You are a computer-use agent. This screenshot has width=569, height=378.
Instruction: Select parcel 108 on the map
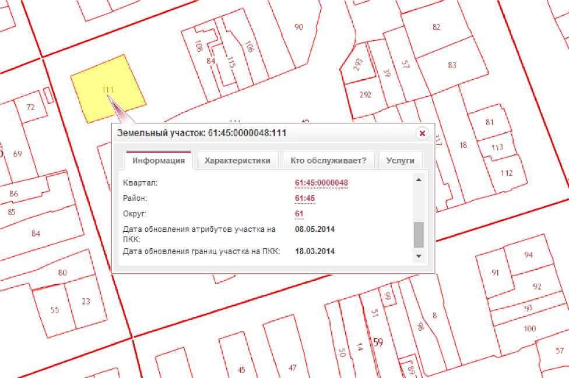[x=198, y=45]
